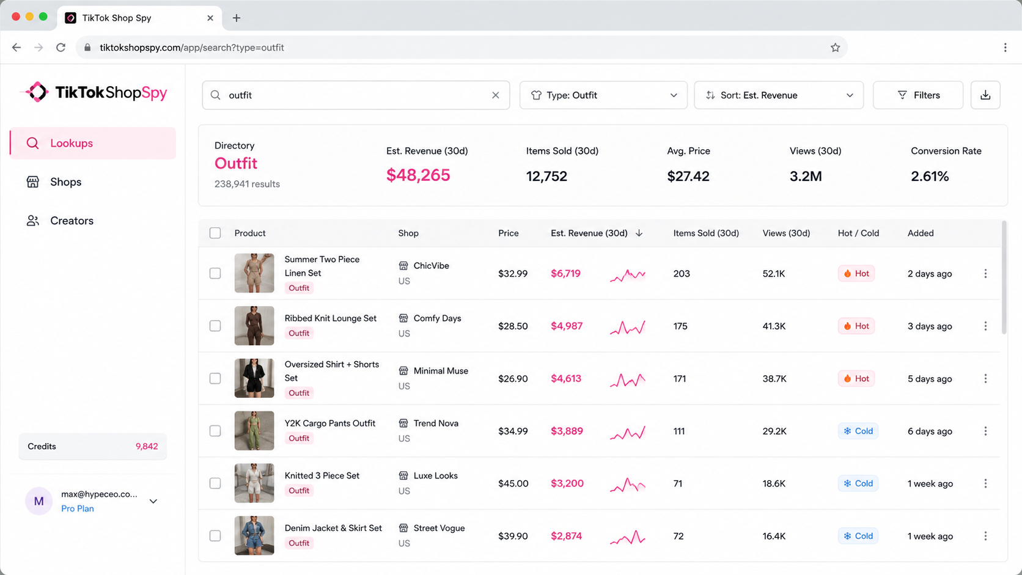
Task: Click revenue sparkline for $6,719 row
Action: tap(628, 275)
